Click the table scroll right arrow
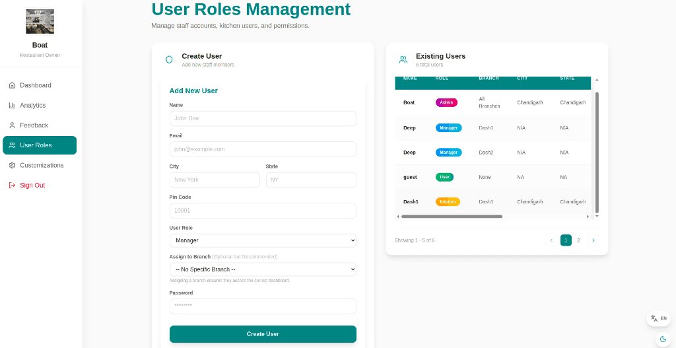 (588, 217)
